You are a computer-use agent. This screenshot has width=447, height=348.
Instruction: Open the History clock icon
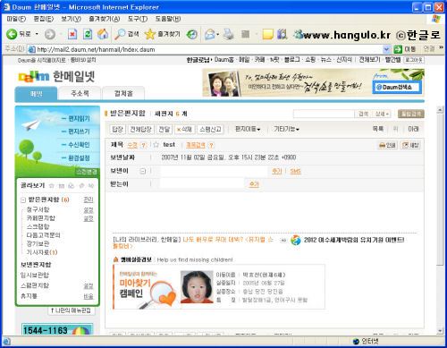point(192,34)
